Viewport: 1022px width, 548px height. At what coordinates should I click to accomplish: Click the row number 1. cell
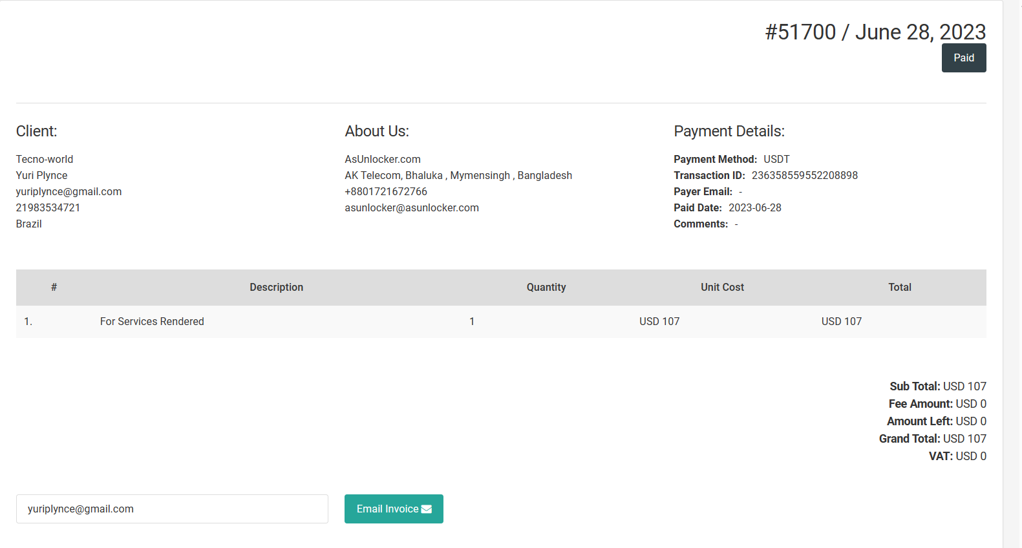tap(28, 321)
